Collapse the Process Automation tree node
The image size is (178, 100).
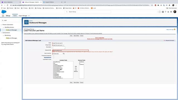coord(1,25)
